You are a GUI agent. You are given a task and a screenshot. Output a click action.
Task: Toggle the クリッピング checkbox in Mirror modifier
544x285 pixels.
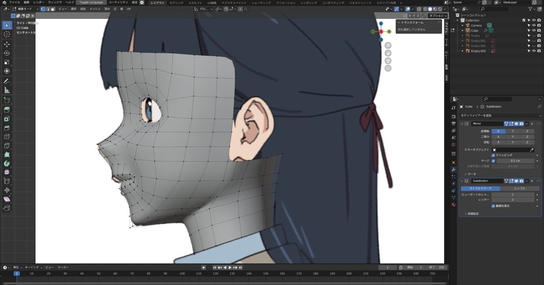pos(493,155)
